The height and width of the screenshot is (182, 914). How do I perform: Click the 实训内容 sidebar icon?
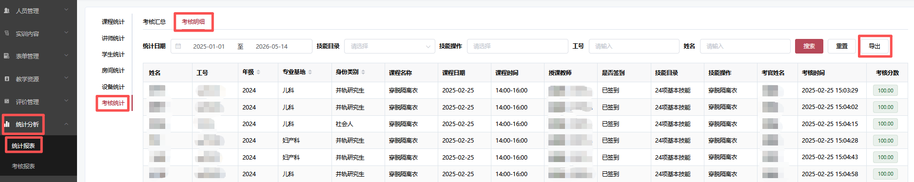[7, 33]
